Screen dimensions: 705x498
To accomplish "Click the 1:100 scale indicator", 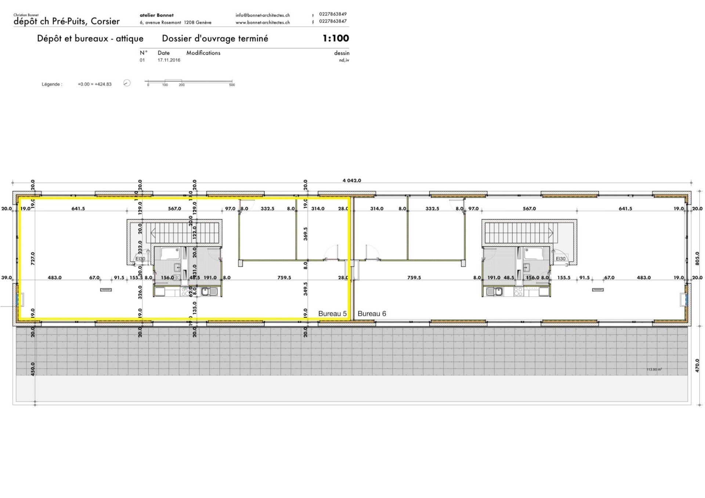I will 335,38.
